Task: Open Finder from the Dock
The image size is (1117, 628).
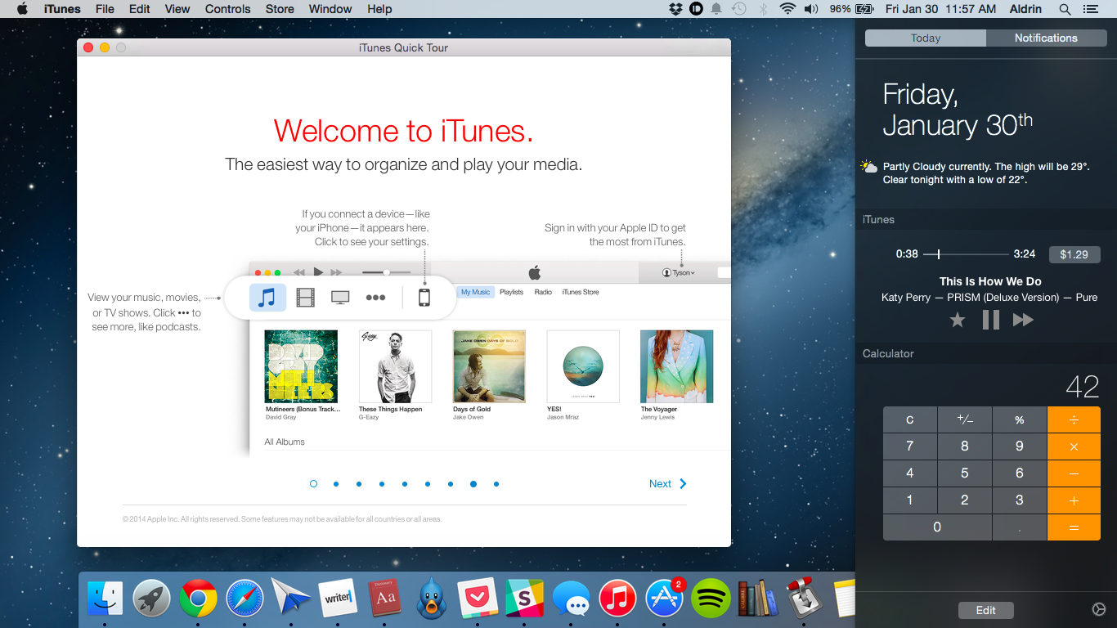Action: (105, 599)
